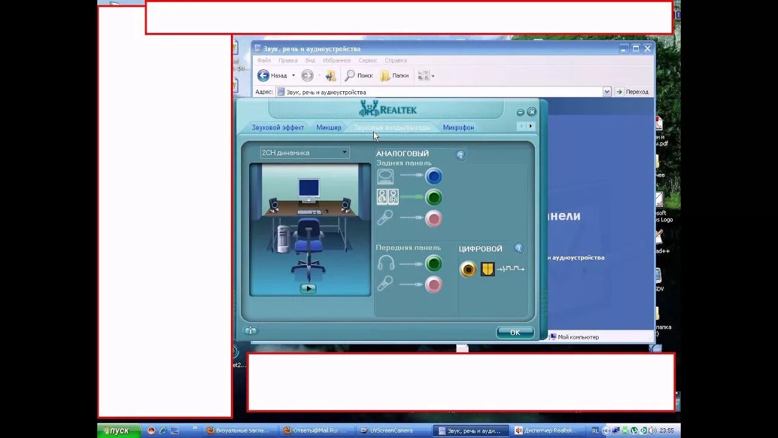The height and width of the screenshot is (438, 778).
Task: Click the front panel headphones icon
Action: (x=386, y=263)
